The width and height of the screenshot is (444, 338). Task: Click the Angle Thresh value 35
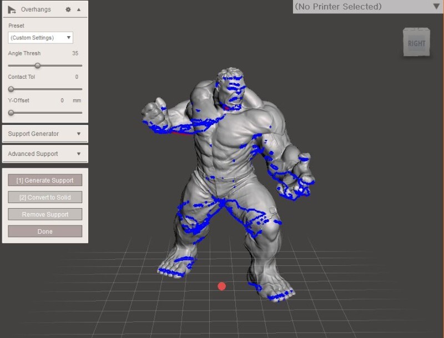click(75, 53)
